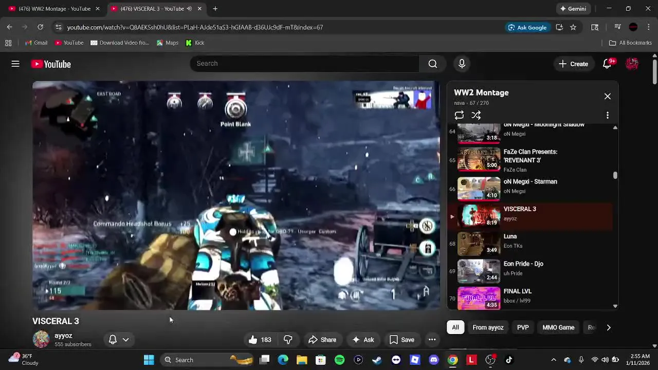Open the account avatar menu
Screen dimensions: 658x370
tap(632, 64)
